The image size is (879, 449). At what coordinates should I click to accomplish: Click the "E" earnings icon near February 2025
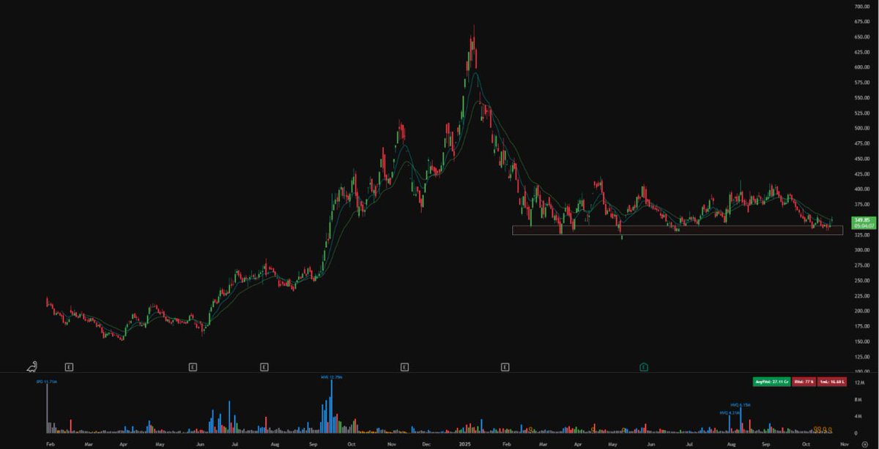[x=504, y=366]
